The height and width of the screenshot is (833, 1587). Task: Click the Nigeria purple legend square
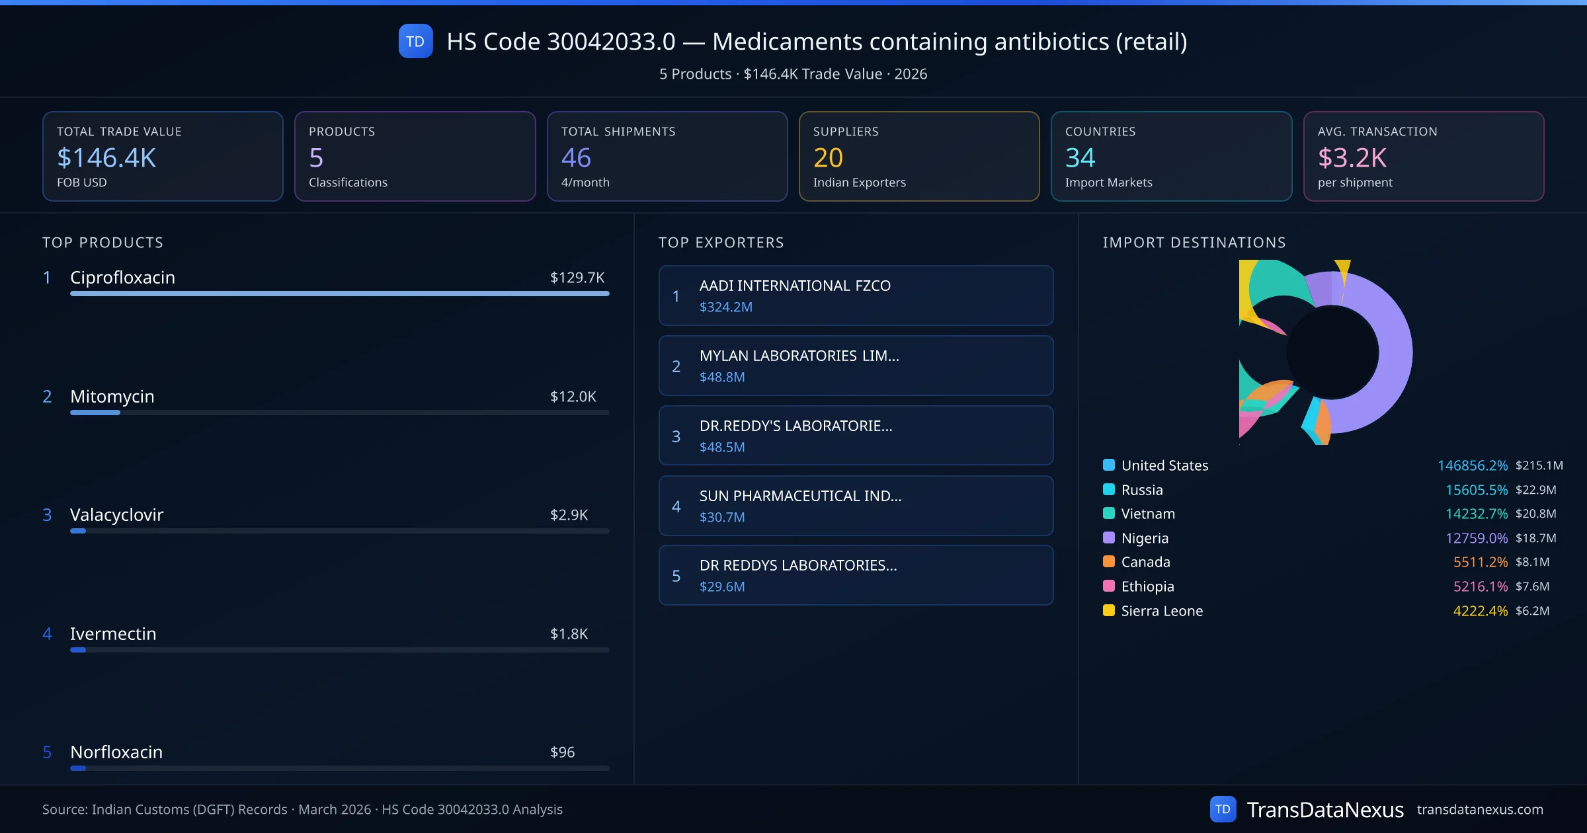(x=1109, y=537)
